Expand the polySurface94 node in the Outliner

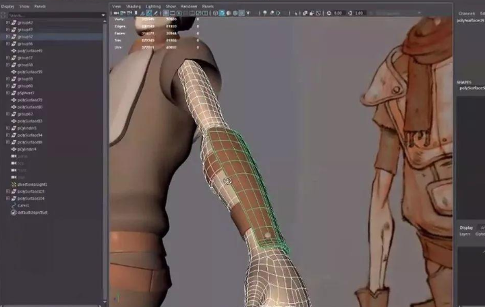(x=7, y=135)
